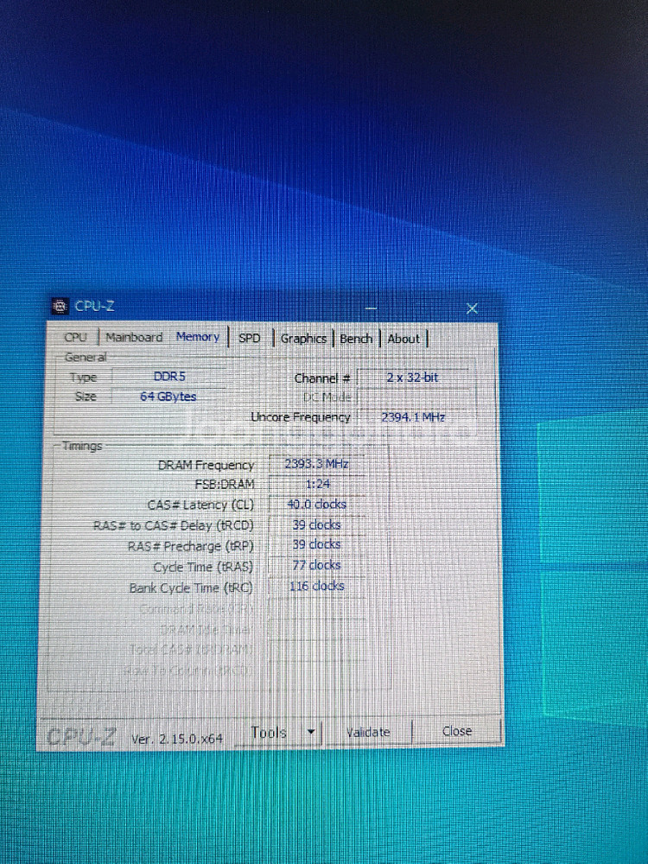Viewport: 648px width, 864px height.
Task: Expand the Tools dropdown arrow
Action: pos(311,733)
